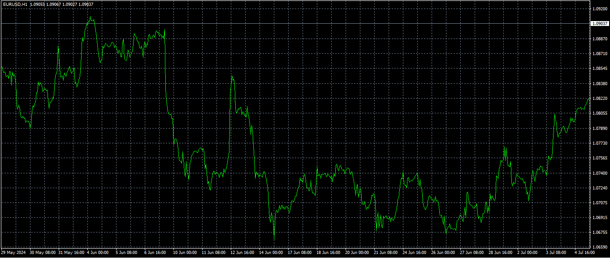Screen dimensions: 610x258
Task: Click the 4 Jul 16:00 time label
Action: 586,253
